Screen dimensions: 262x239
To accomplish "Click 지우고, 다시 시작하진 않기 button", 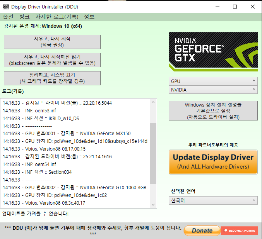I will (52, 60).
